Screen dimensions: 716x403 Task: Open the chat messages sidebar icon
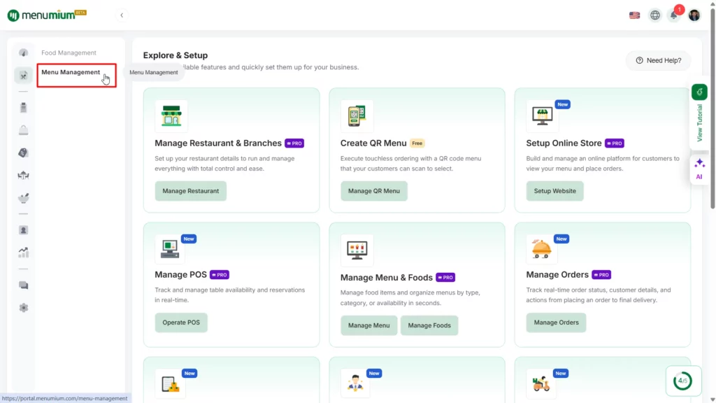click(x=23, y=285)
